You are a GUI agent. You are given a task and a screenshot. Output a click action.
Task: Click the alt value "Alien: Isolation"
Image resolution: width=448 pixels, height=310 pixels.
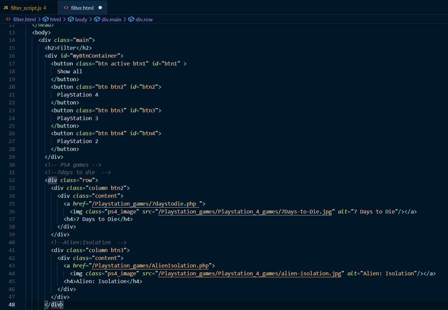(389, 273)
